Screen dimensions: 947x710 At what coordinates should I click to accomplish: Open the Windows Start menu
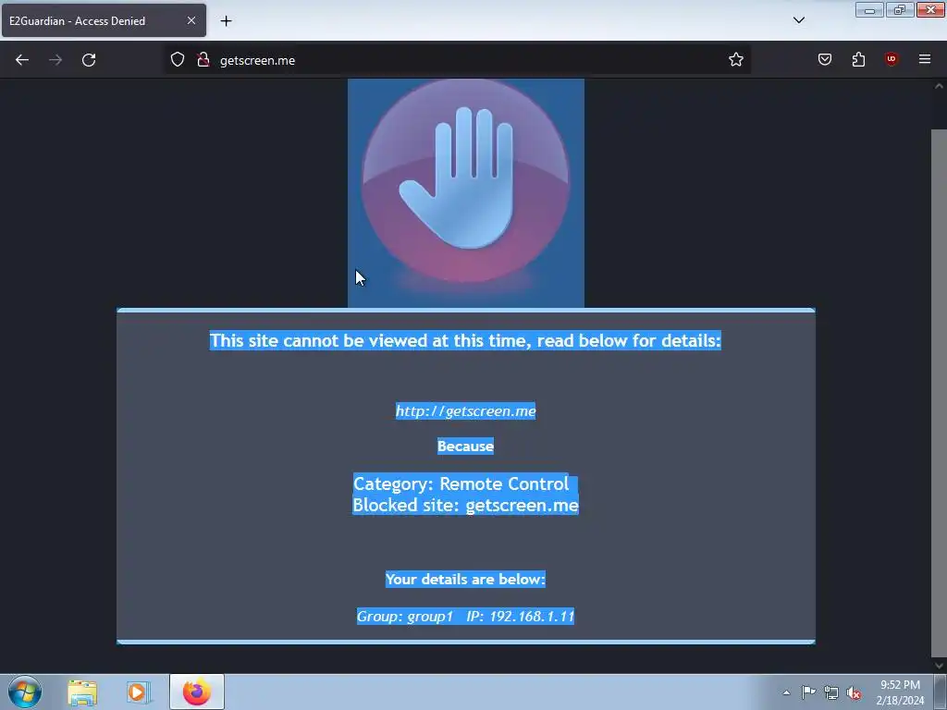tap(25, 692)
